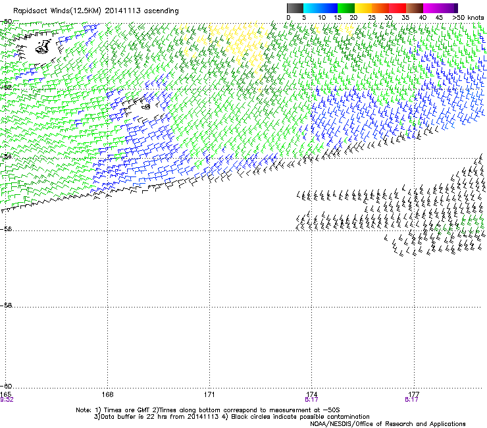Click the 'Note: 1) Times are GMT' line
Image resolution: width=487 pixels, height=428 pixels.
(208, 410)
